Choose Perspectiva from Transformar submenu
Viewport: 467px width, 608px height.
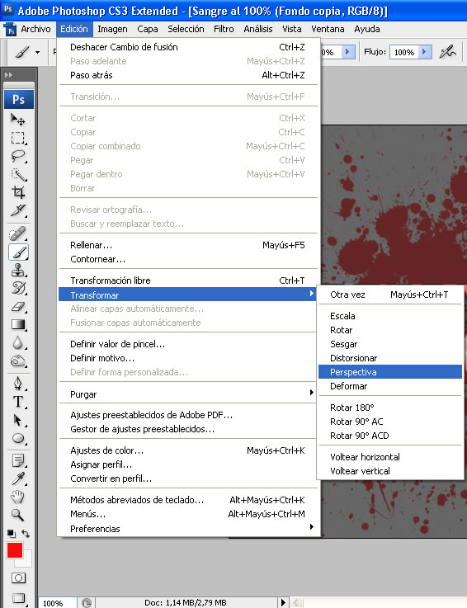pos(389,372)
